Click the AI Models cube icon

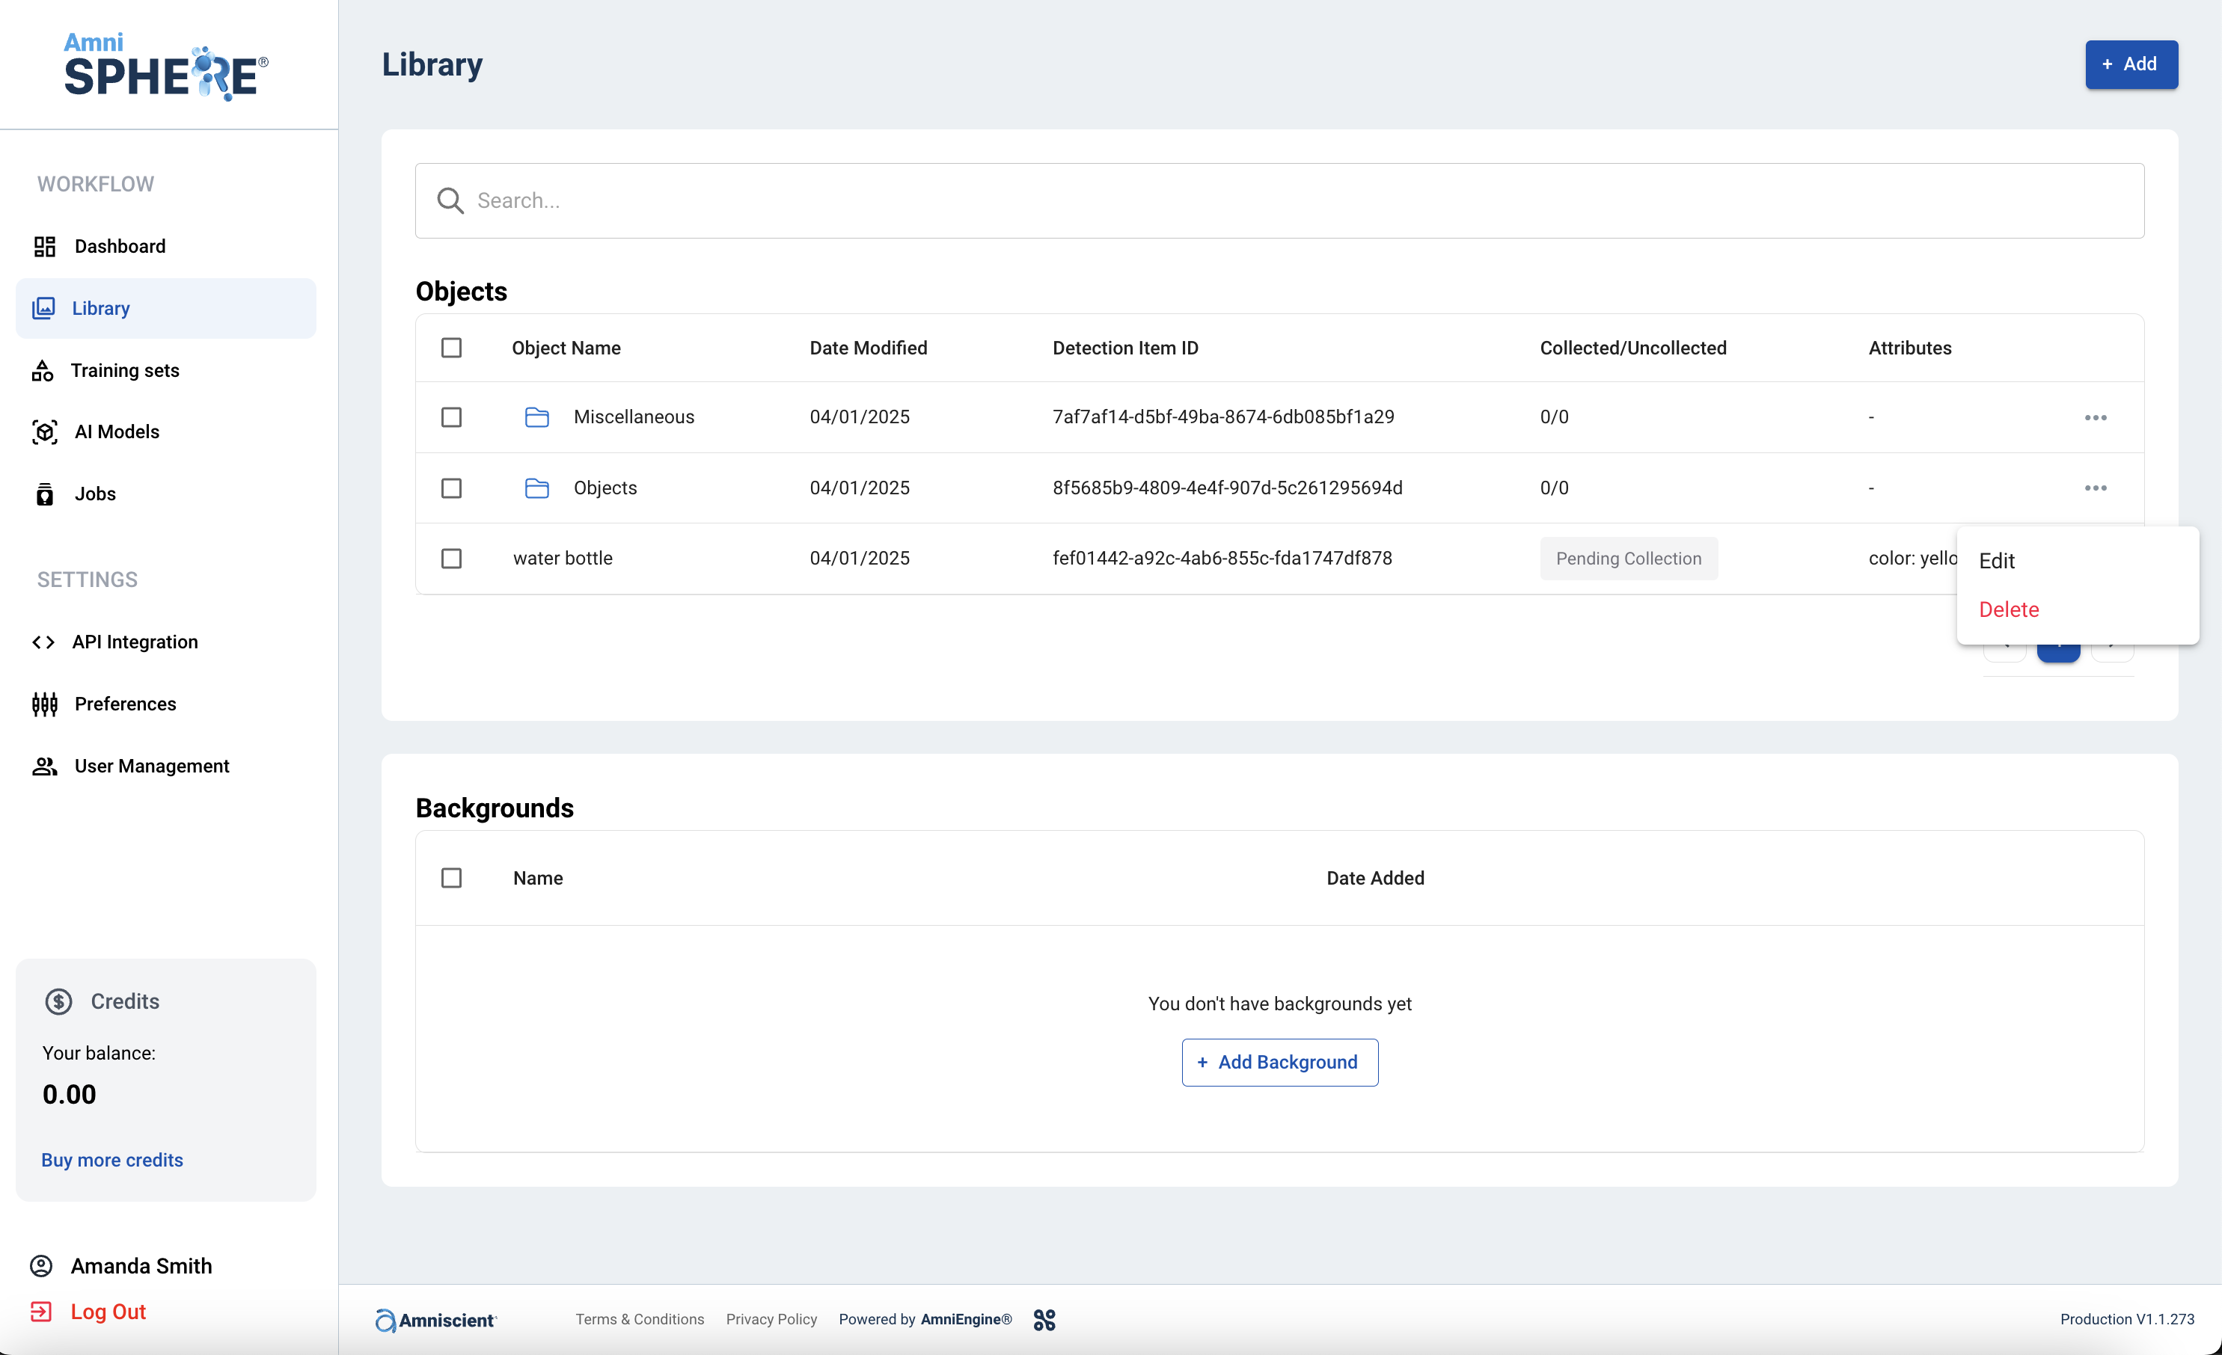tap(44, 431)
